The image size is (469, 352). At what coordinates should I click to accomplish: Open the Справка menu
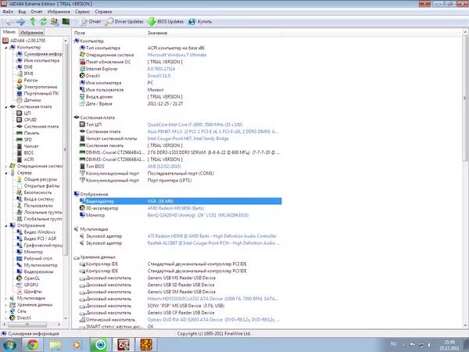tap(103, 12)
